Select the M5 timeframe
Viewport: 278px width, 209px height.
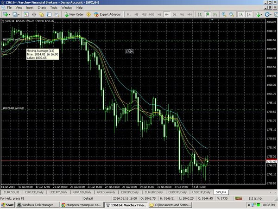[136, 14]
